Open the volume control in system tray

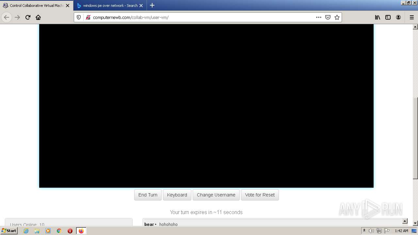(371, 231)
